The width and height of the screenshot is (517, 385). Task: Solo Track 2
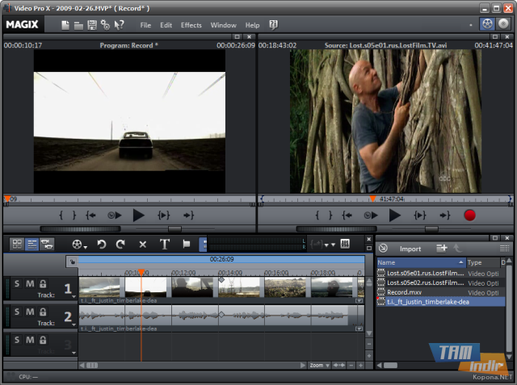coord(17,312)
